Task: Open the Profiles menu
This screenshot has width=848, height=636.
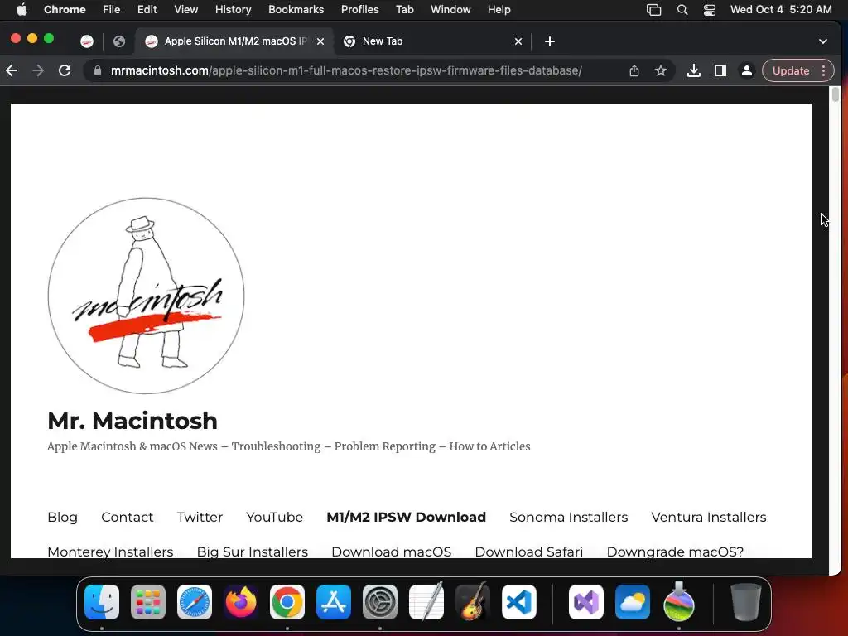Action: coord(359,9)
